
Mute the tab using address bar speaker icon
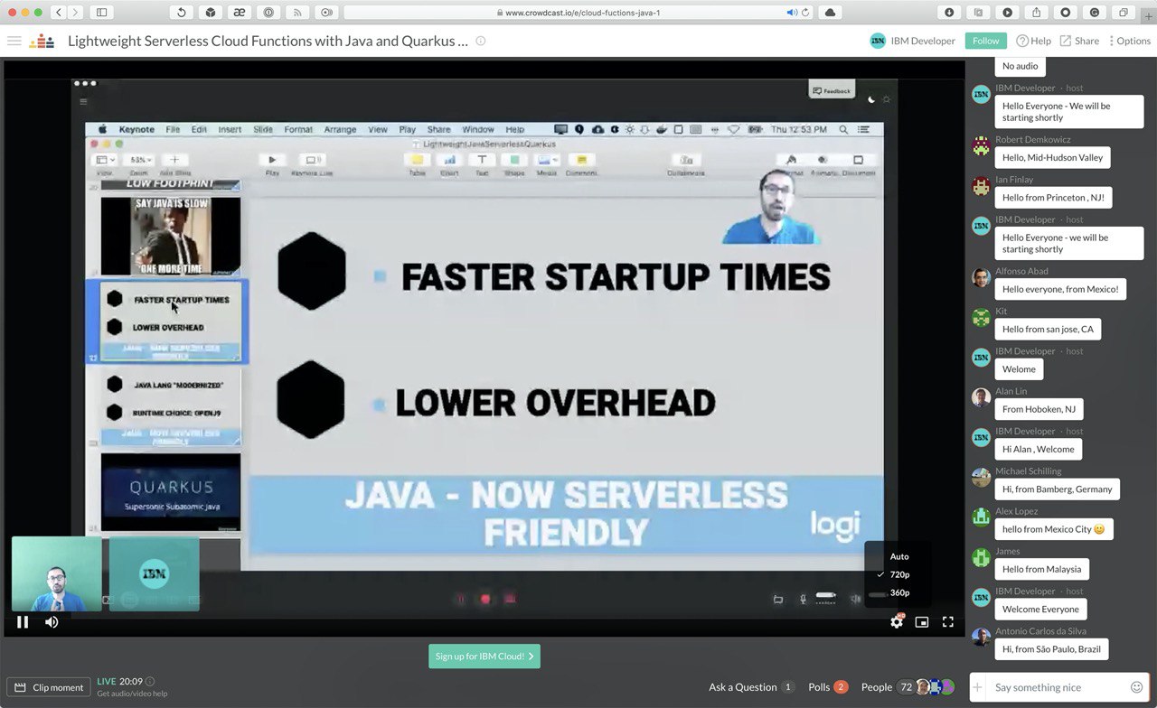[x=791, y=13]
